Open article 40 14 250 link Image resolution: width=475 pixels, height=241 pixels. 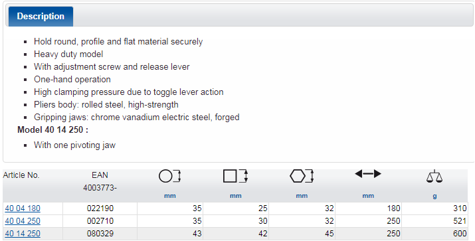click(23, 234)
